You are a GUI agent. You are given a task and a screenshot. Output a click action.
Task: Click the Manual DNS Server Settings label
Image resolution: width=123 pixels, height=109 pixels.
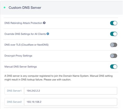pos(20,67)
